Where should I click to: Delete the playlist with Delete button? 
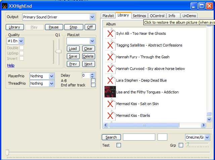click(x=89, y=56)
